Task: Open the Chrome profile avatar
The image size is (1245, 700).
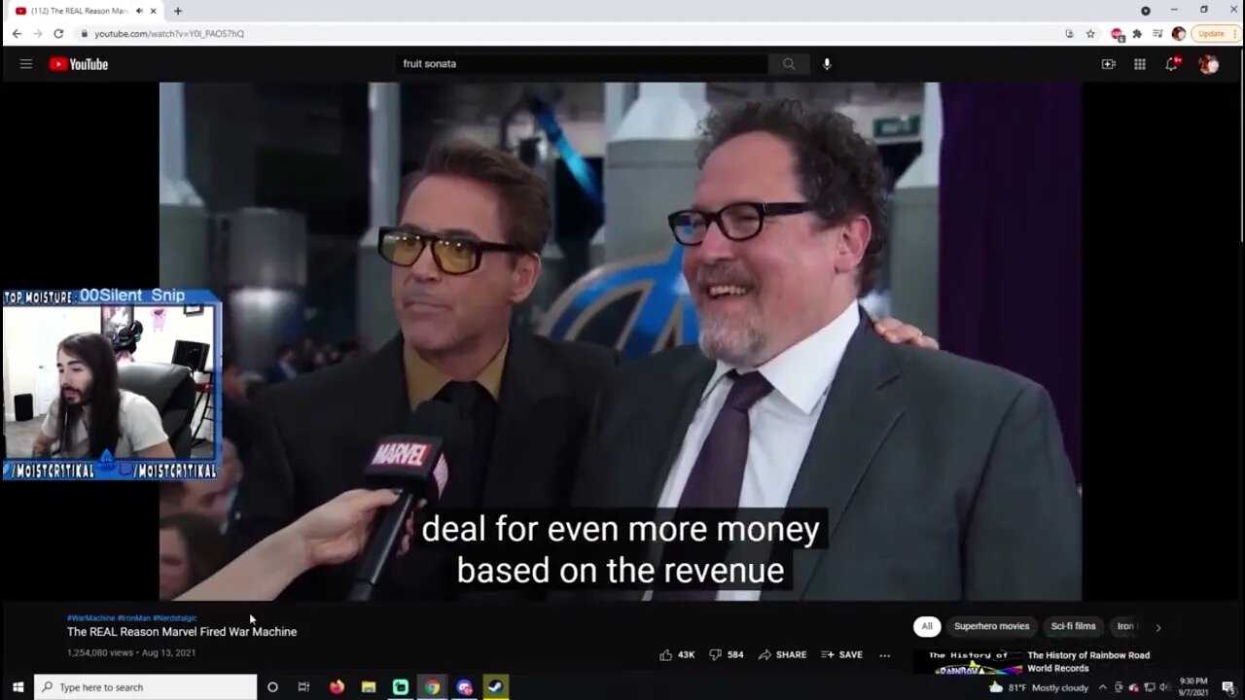Action: [x=1179, y=33]
